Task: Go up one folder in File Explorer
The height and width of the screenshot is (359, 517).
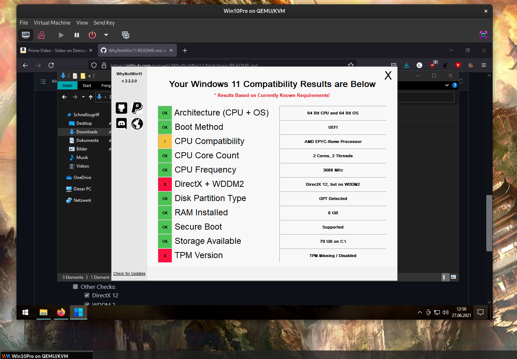Action: click(91, 97)
